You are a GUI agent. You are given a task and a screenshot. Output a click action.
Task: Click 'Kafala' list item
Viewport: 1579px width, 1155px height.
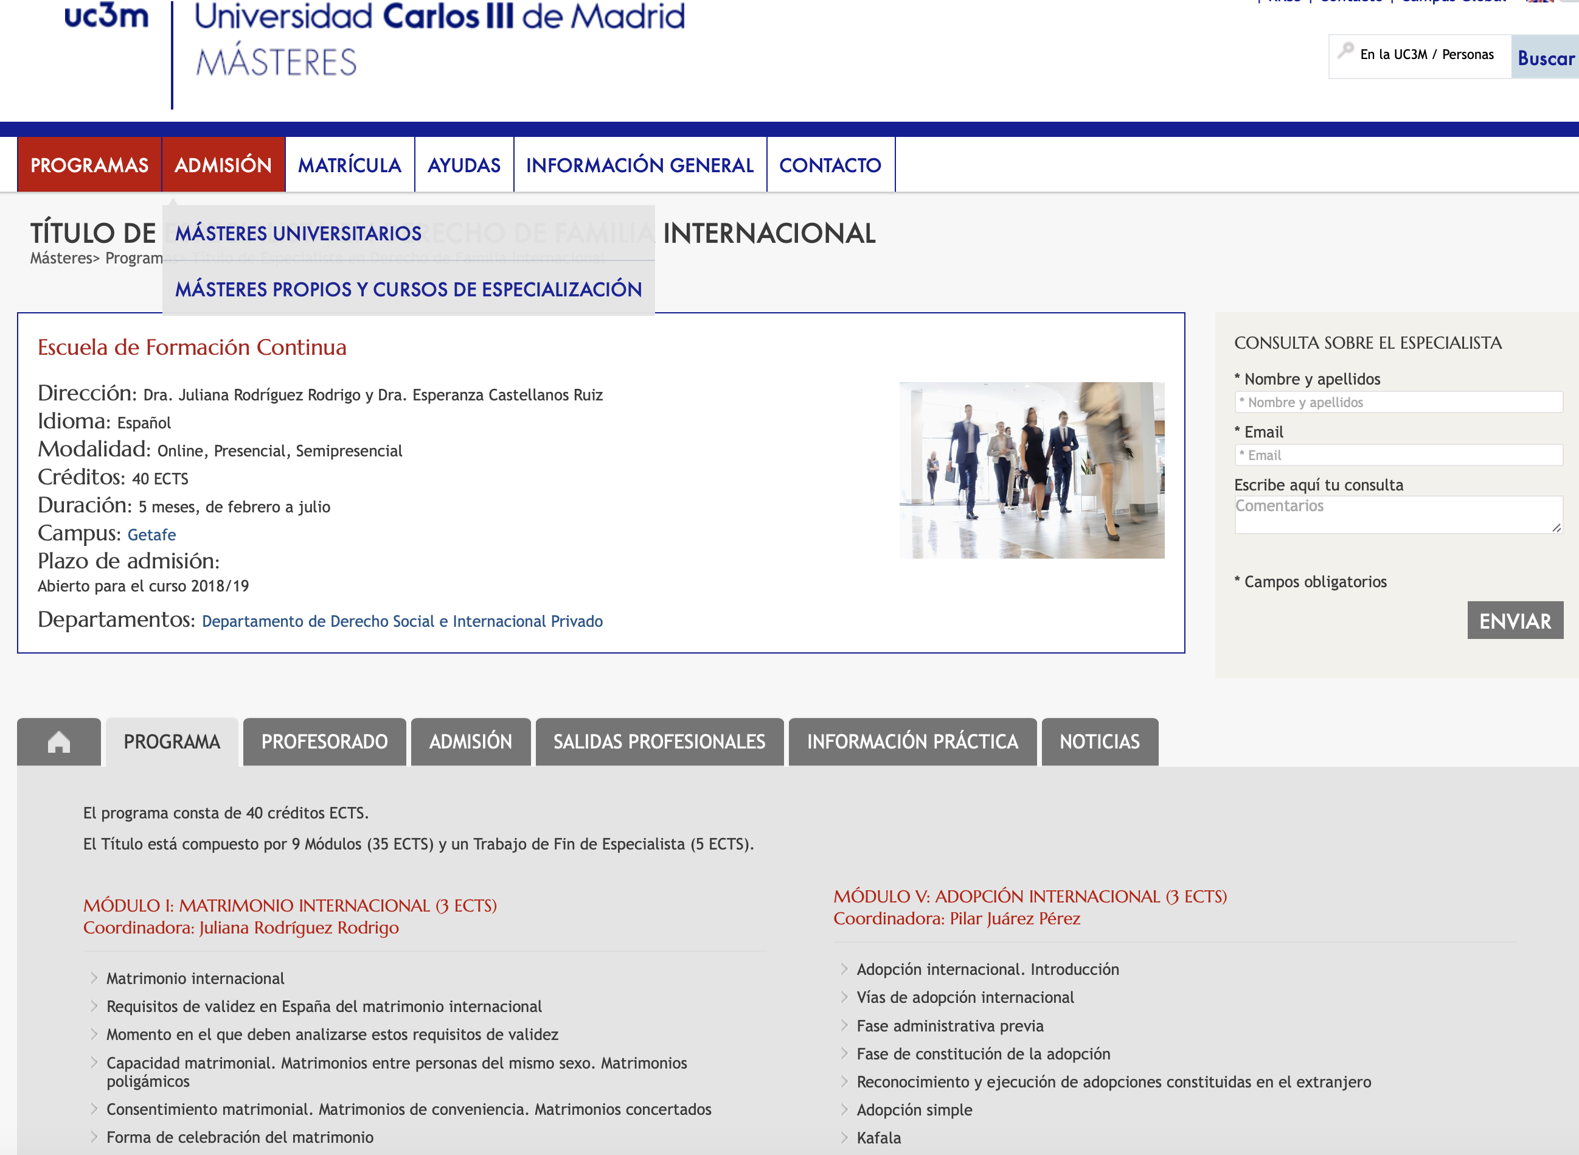pyautogui.click(x=879, y=1138)
